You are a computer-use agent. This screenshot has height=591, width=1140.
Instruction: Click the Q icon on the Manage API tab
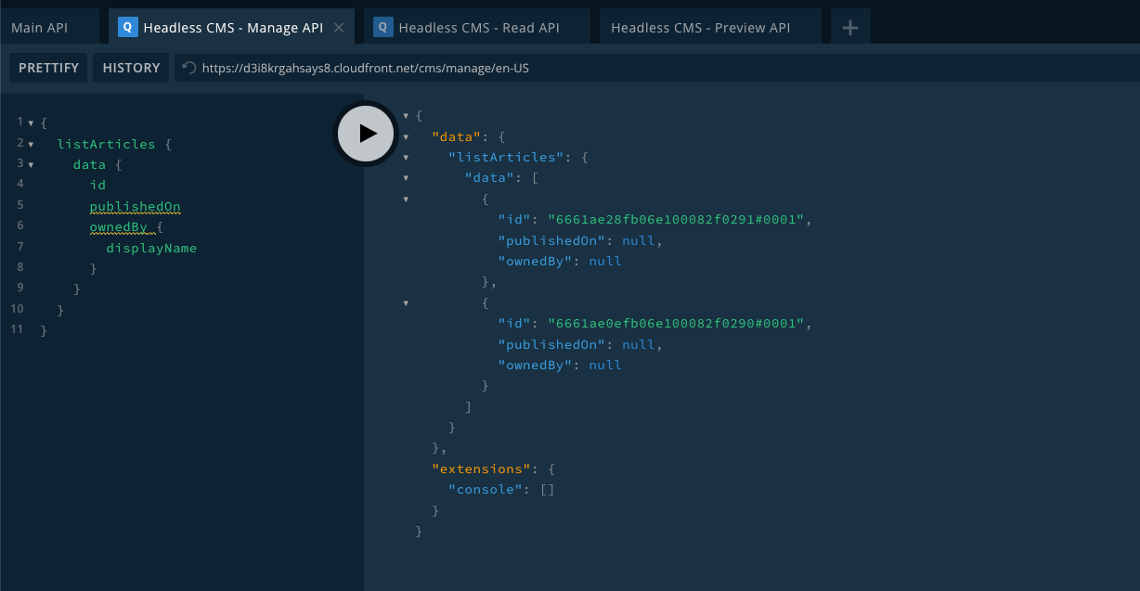(x=128, y=28)
